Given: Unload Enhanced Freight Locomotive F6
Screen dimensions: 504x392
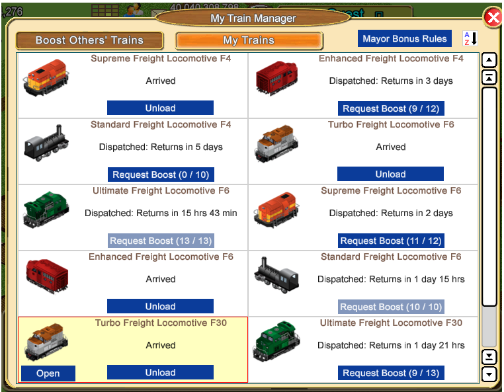Looking at the screenshot, I should (x=160, y=306).
